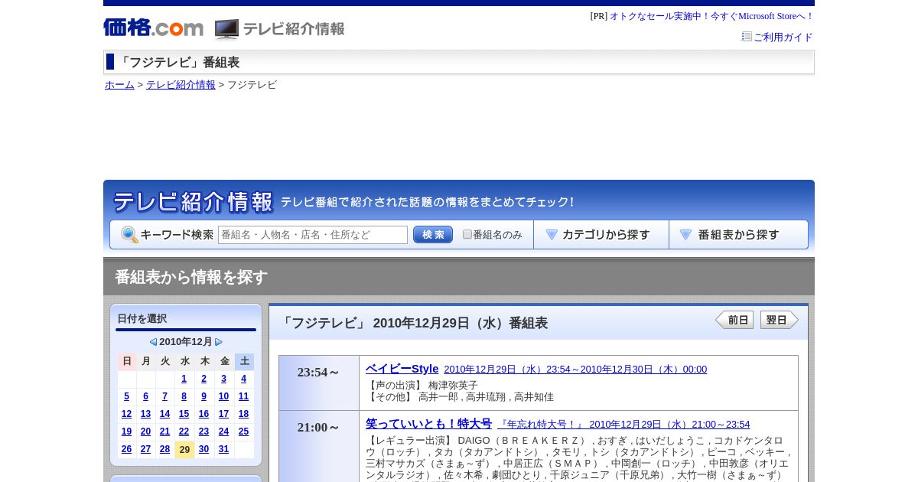Select December 9 in the calendar
This screenshot has height=482, width=918.
203,396
